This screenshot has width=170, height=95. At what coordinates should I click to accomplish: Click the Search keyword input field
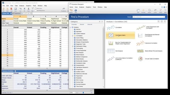(149, 17)
